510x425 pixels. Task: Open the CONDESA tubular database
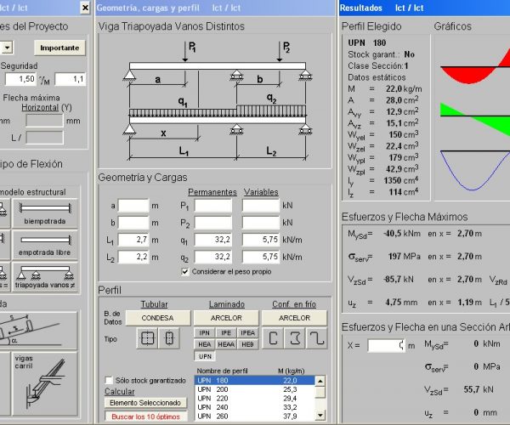pyautogui.click(x=158, y=318)
